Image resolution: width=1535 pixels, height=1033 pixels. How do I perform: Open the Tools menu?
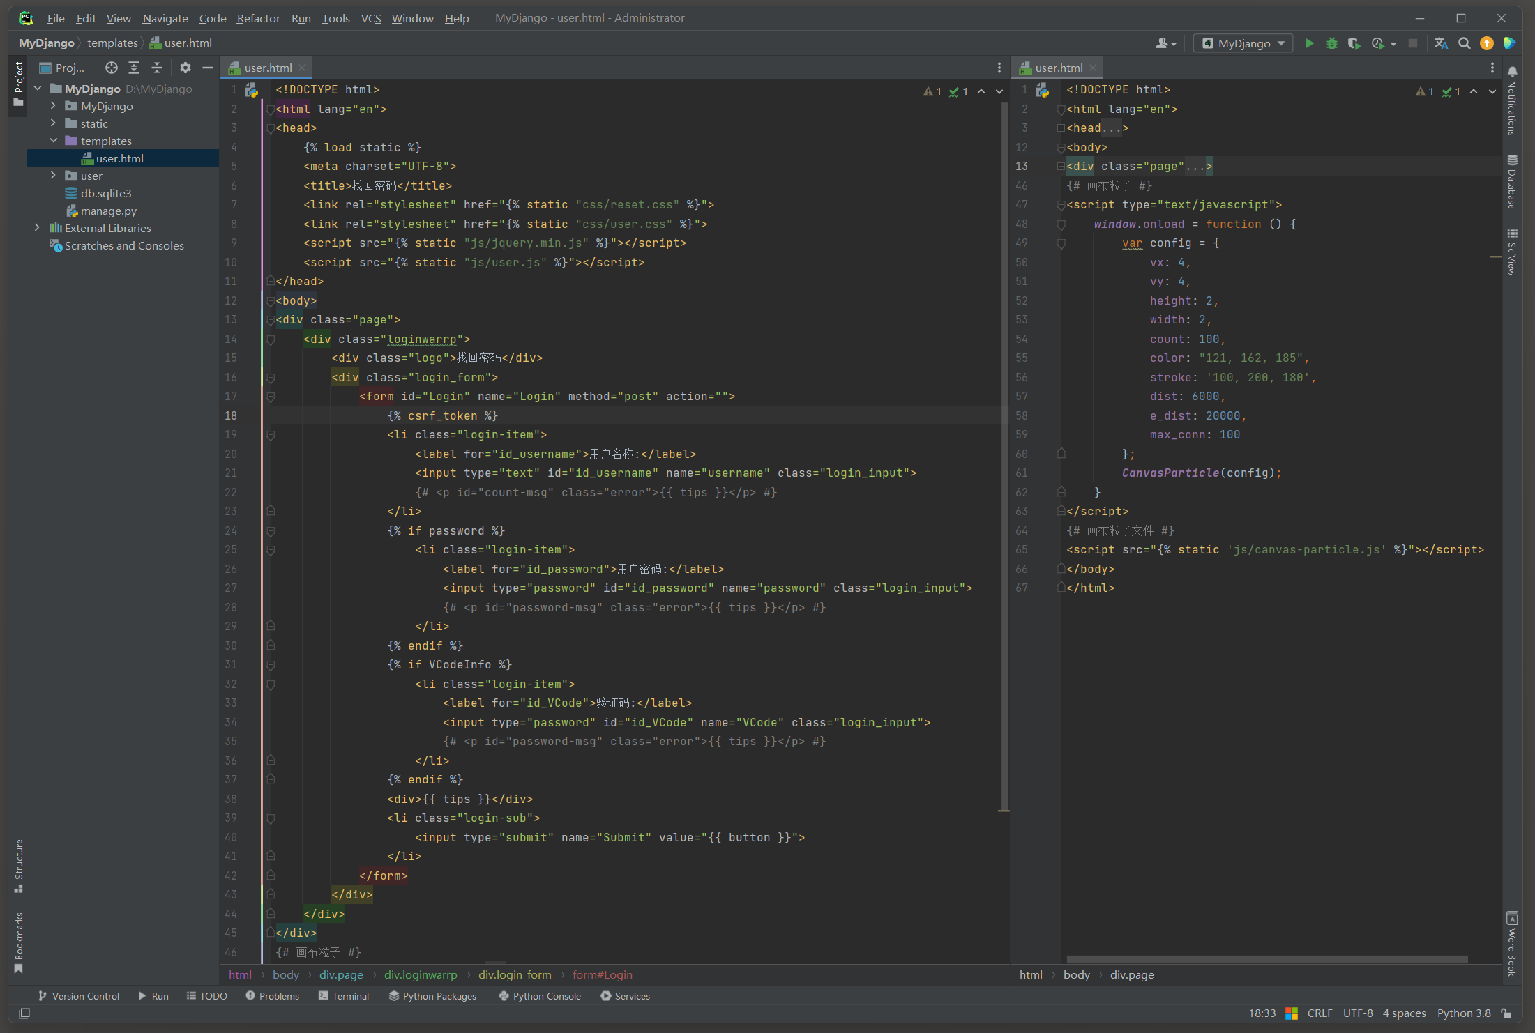(x=335, y=18)
